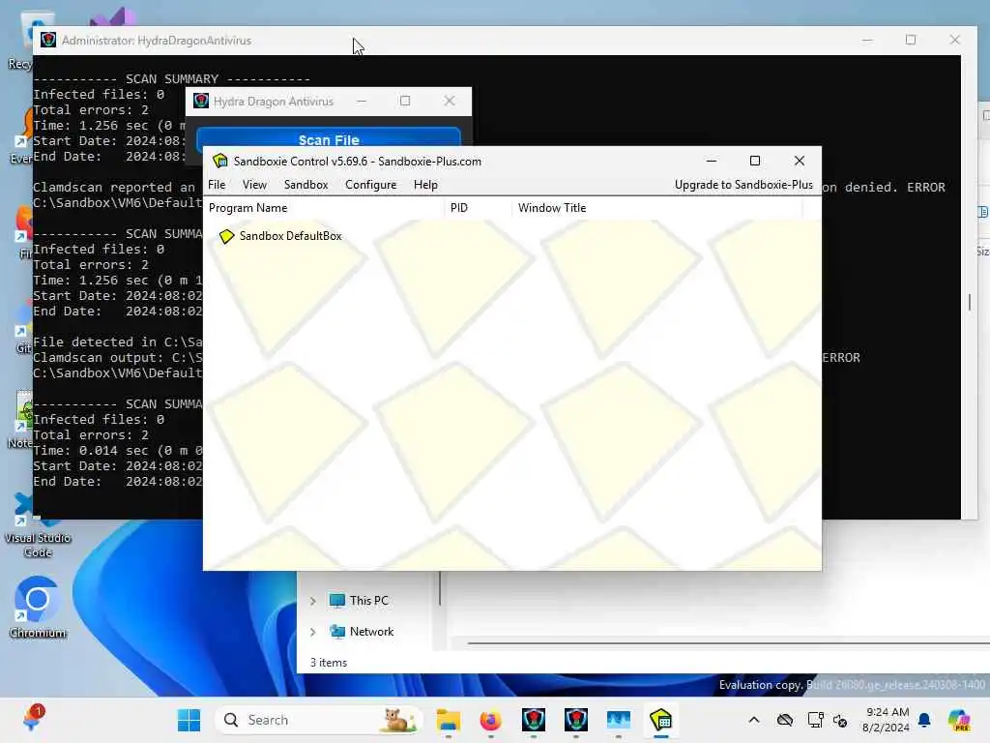The width and height of the screenshot is (990, 743).
Task: Open the Chromium desktop shortcut
Action: coord(38,608)
